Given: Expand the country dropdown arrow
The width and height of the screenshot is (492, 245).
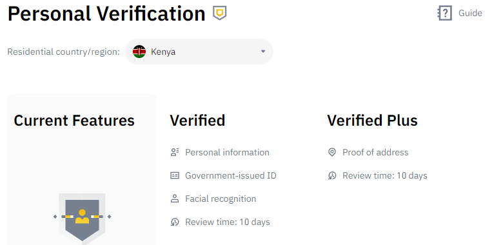Looking at the screenshot, I should [263, 52].
